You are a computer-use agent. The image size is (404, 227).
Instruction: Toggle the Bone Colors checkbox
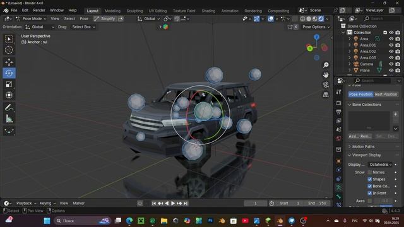coord(370,186)
